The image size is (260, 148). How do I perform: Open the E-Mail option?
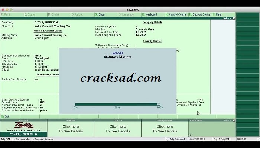[59, 14]
